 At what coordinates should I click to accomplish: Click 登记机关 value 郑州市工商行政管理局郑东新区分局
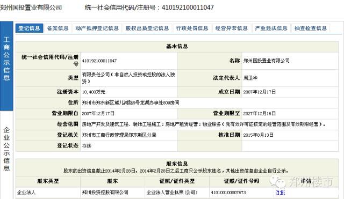[x=119, y=135]
